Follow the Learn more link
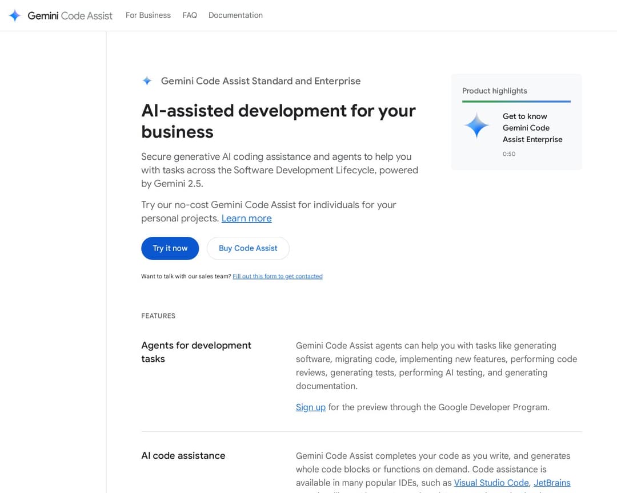This screenshot has height=493, width=617. point(246,218)
